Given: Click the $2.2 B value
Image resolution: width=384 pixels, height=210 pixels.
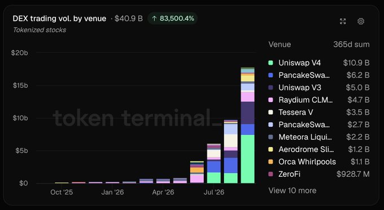Looking at the screenshot, I should point(358,137).
